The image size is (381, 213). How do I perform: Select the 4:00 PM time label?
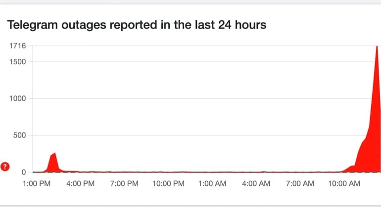pos(80,184)
